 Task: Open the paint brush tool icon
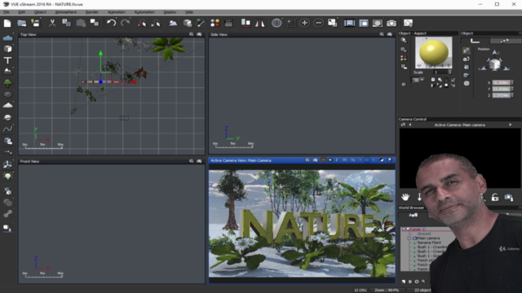tap(201, 23)
